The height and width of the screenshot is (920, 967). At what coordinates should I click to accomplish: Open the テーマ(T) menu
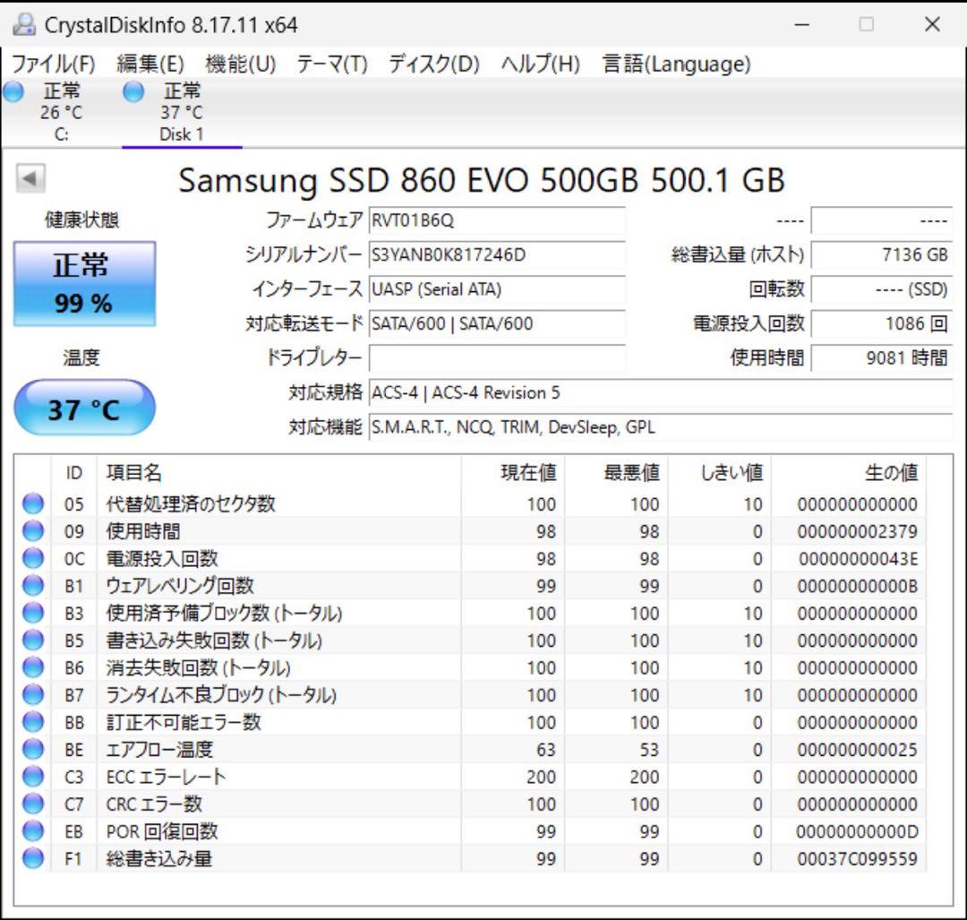pos(332,64)
